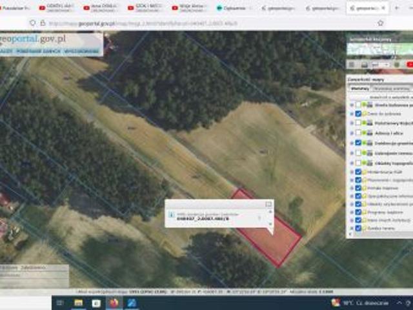Enable the Państwowy Rejestr layer checkbox
Image resolution: width=413 pixels, height=310 pixels.
pos(358,123)
